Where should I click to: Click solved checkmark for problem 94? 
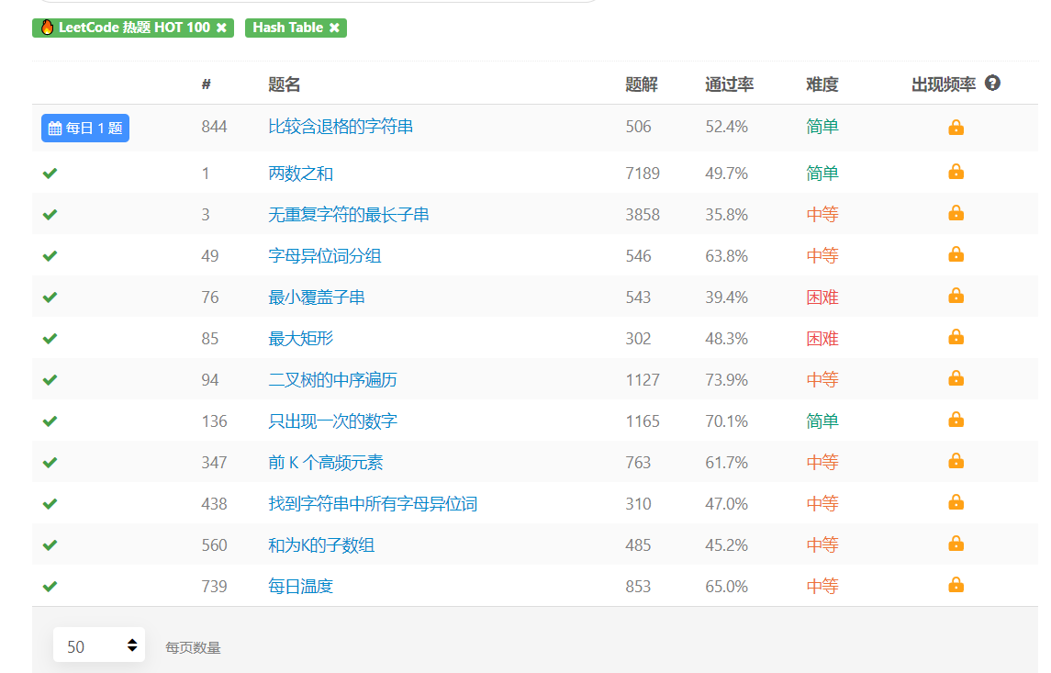pos(50,380)
